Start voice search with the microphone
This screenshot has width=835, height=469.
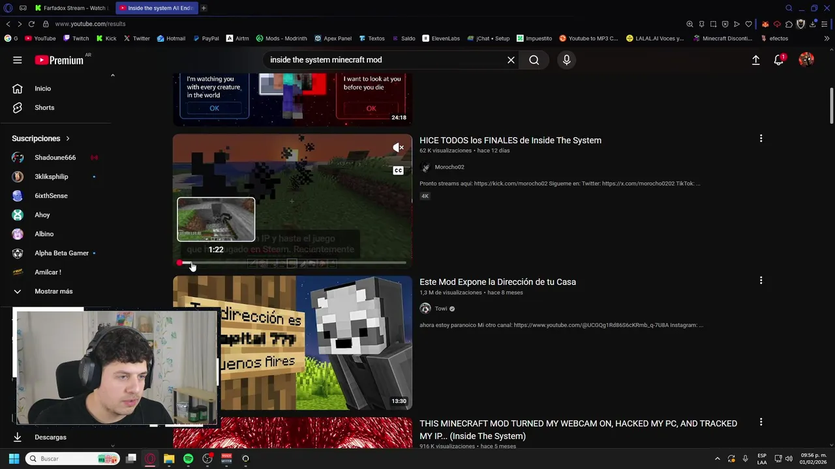tap(566, 60)
